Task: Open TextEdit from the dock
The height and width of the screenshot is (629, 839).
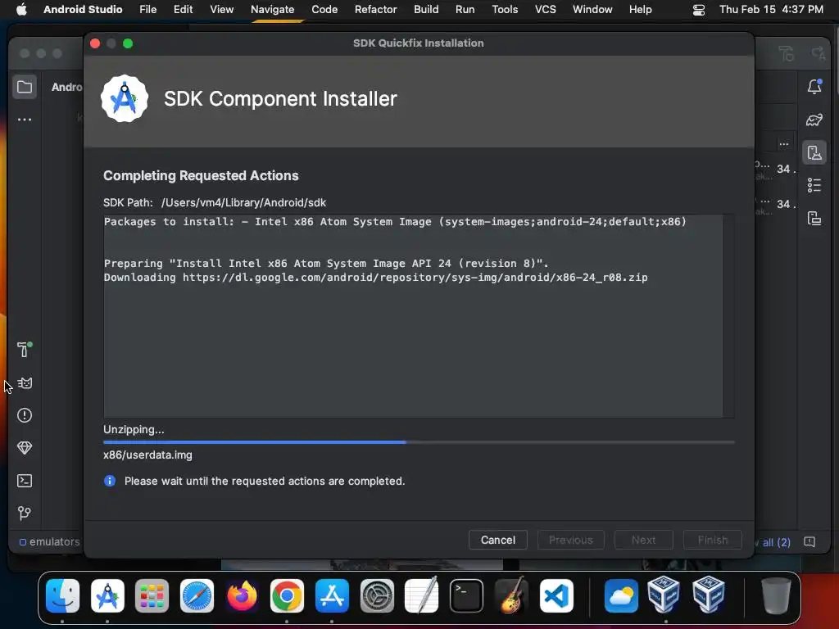Action: 422,596
